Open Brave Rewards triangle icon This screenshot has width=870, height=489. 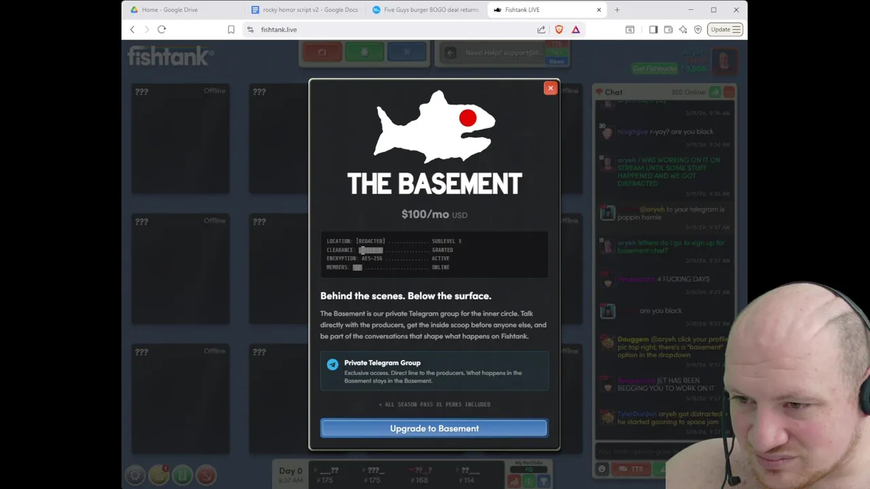click(576, 29)
